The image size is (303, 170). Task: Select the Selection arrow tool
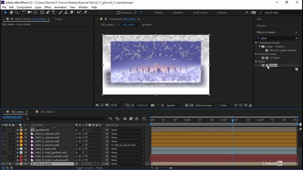[x=6, y=13]
